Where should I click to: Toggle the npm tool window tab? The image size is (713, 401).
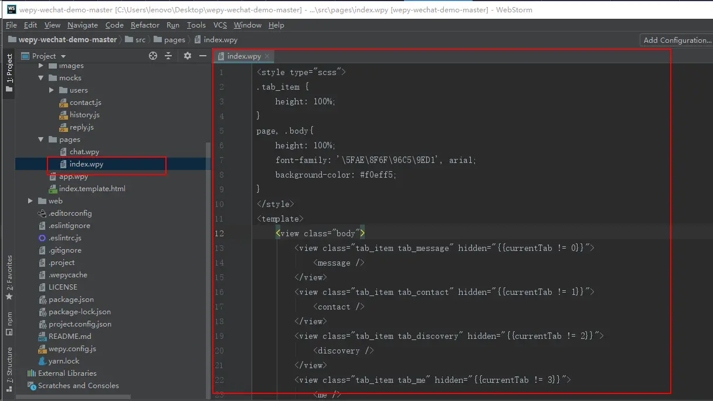9,324
